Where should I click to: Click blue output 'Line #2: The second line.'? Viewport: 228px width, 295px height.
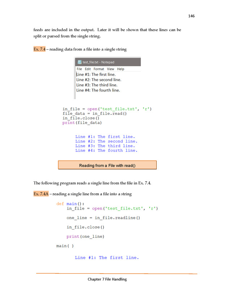point(106,141)
